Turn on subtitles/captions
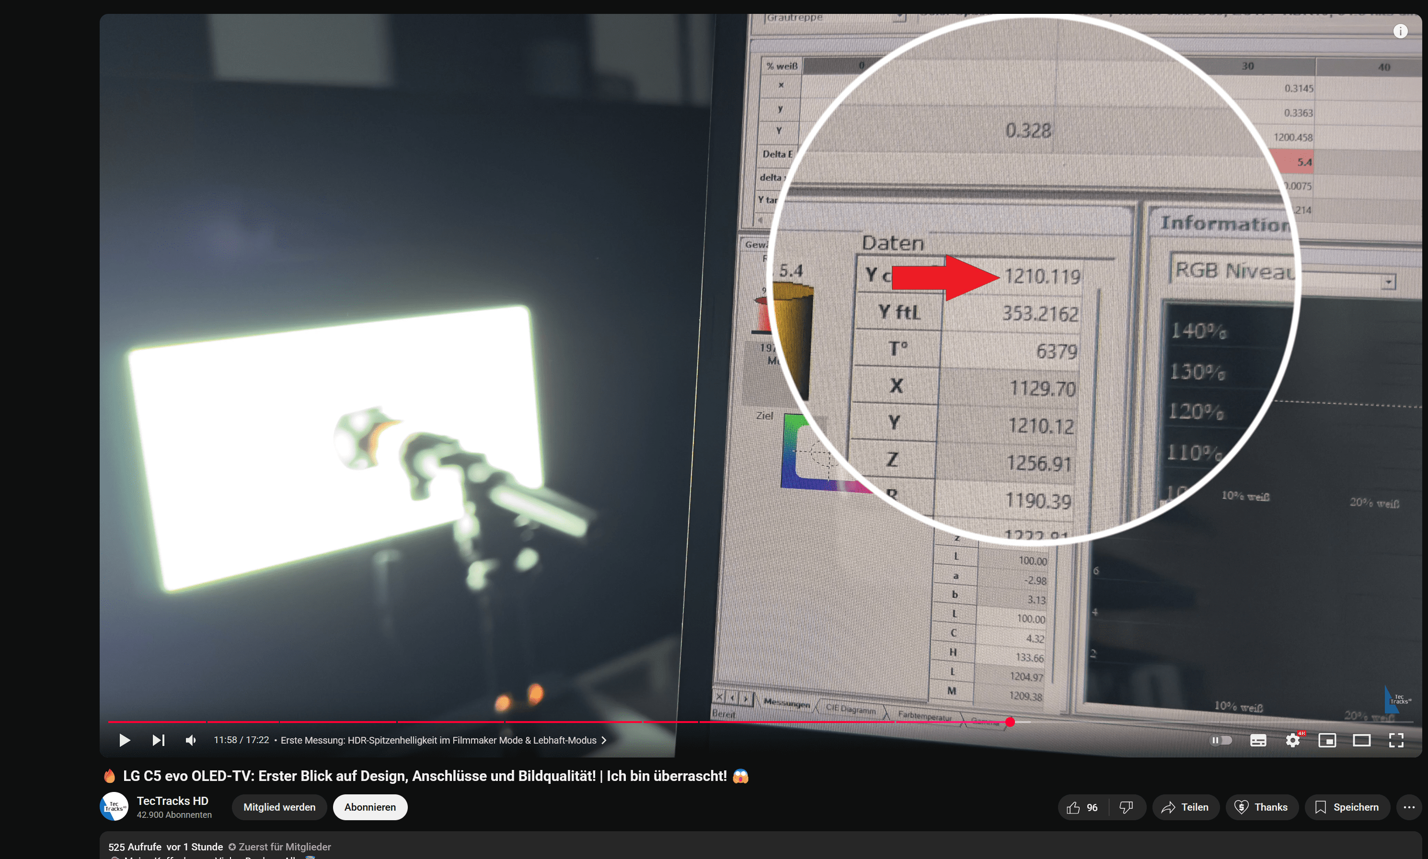The height and width of the screenshot is (859, 1428). (x=1258, y=740)
